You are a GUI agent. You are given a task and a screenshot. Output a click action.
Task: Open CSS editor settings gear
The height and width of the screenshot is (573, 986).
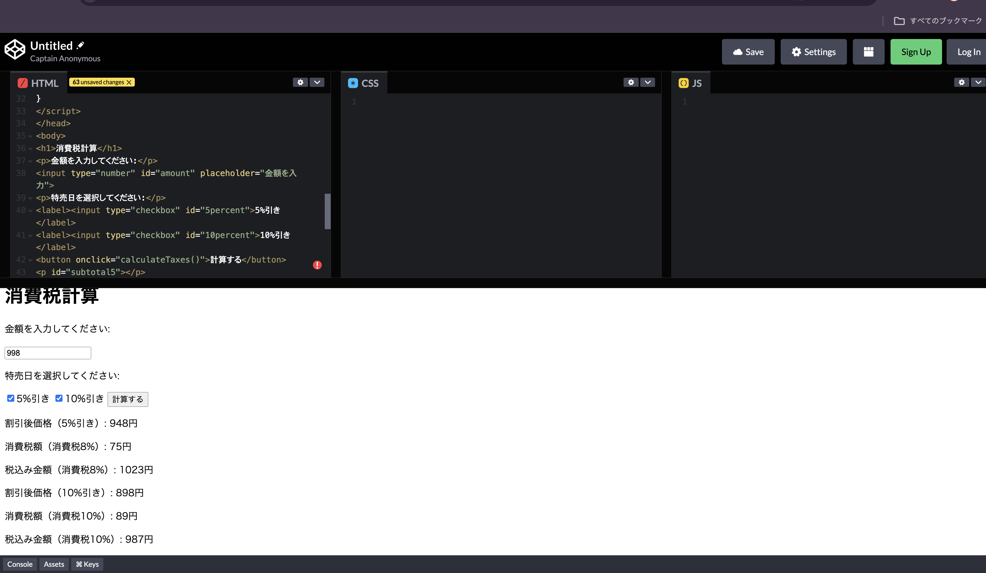pos(631,82)
